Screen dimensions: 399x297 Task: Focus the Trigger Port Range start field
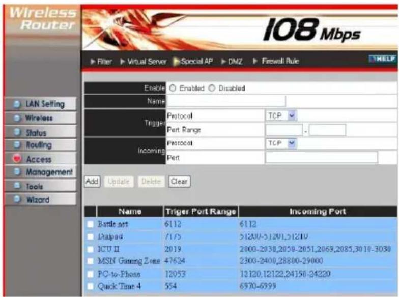click(x=284, y=130)
